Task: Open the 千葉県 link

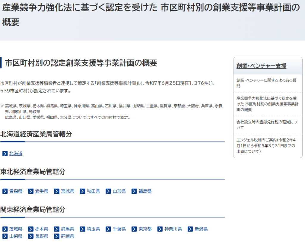Action: pos(119,229)
